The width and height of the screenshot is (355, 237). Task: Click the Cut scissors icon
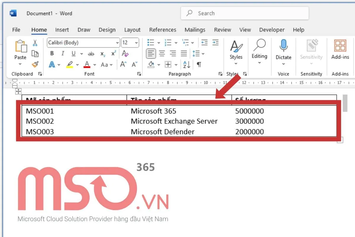pos(35,43)
